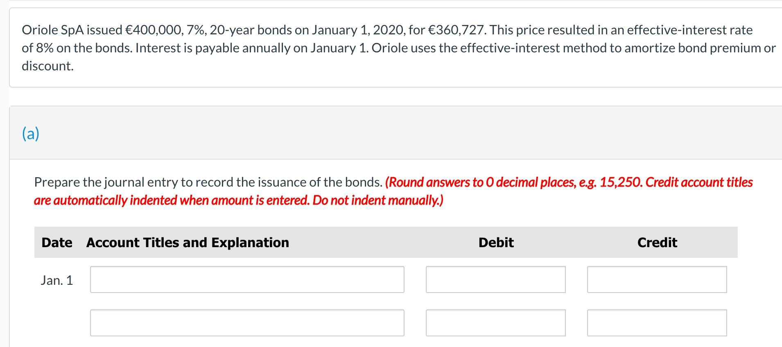Click the (a) section label

(x=31, y=134)
